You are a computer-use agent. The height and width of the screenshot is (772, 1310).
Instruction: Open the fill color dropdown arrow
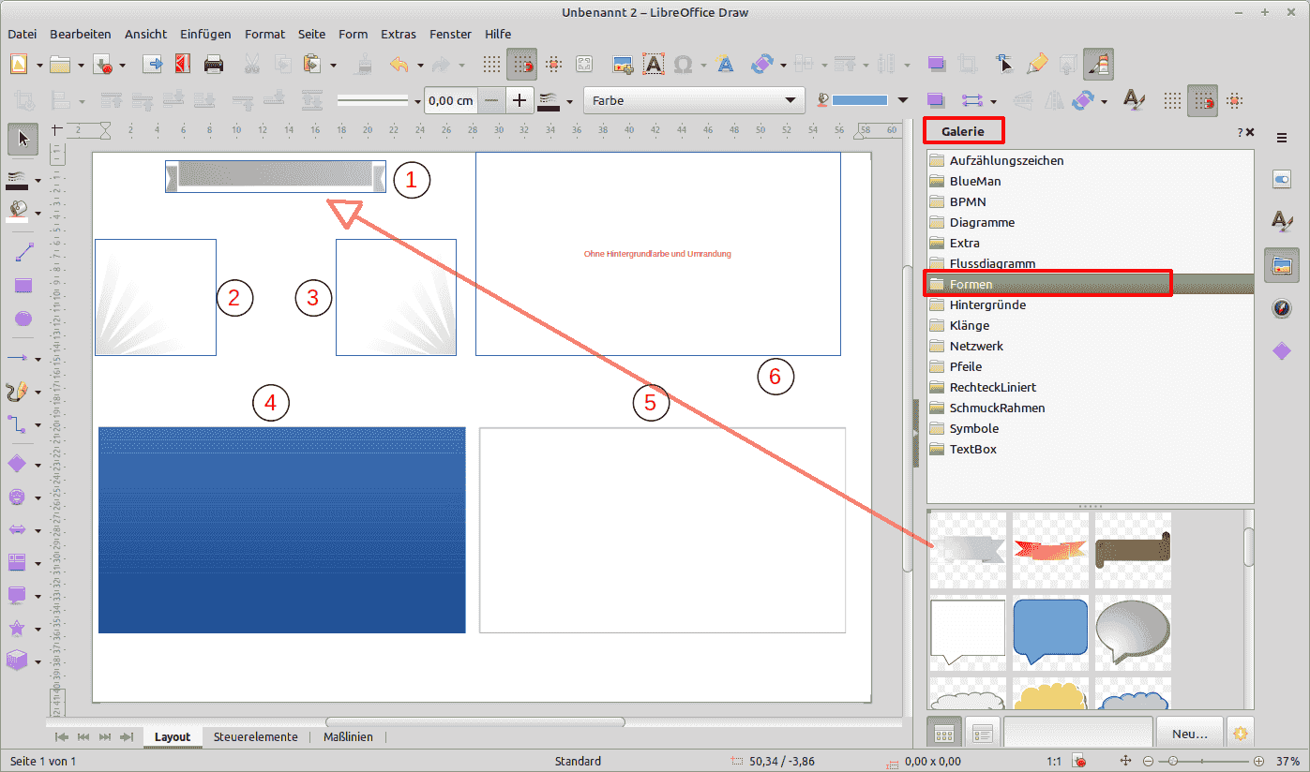pyautogui.click(x=903, y=100)
